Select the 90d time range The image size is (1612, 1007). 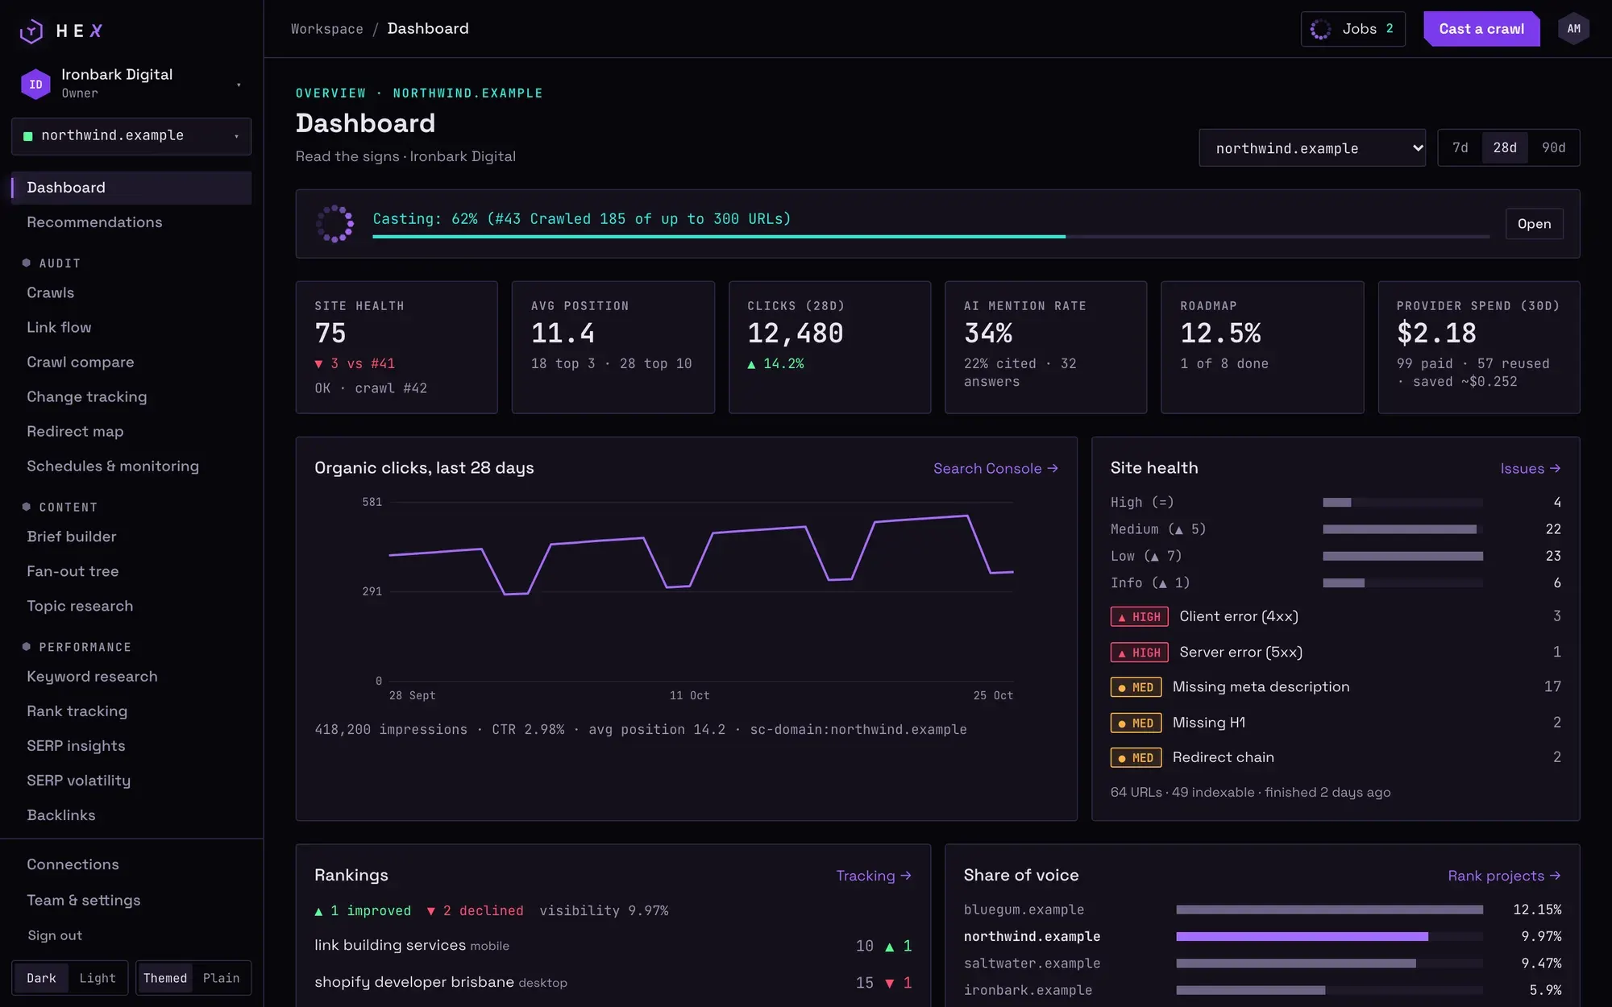point(1553,147)
